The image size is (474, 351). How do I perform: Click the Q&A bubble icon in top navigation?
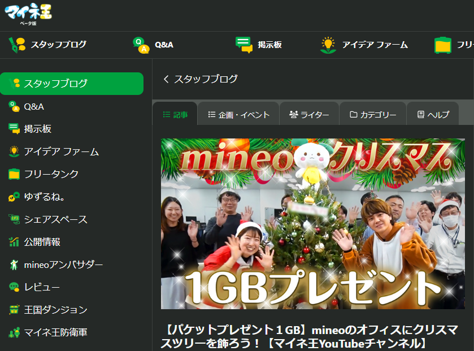[141, 45]
